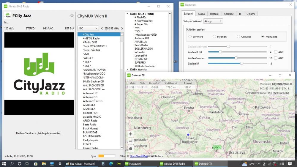Switch to Dekodér TII taskbar button
Viewport: 297px width, 167px height.
pyautogui.click(x=210, y=164)
